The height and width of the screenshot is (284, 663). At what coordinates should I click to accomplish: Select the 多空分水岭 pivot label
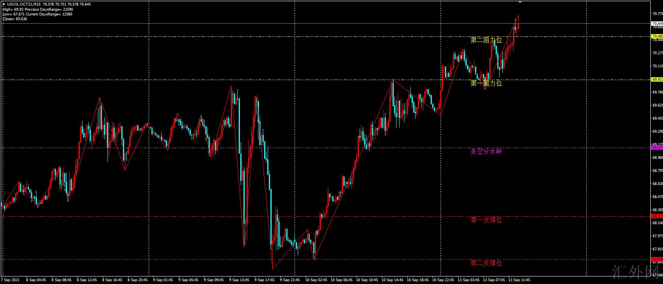coord(486,151)
